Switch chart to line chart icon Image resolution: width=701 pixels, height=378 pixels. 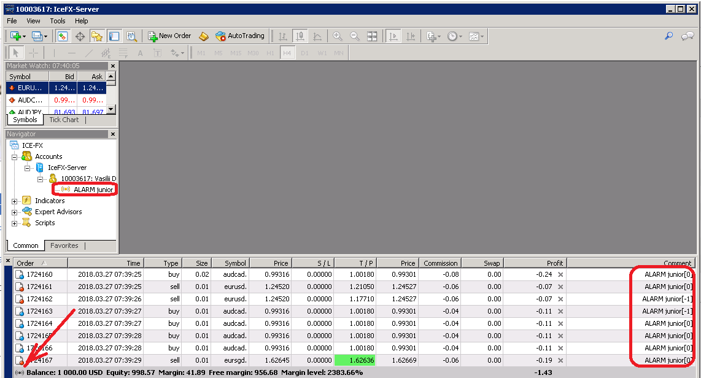tap(317, 36)
